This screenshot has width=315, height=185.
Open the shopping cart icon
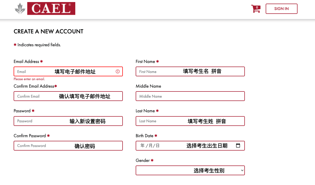click(x=256, y=9)
